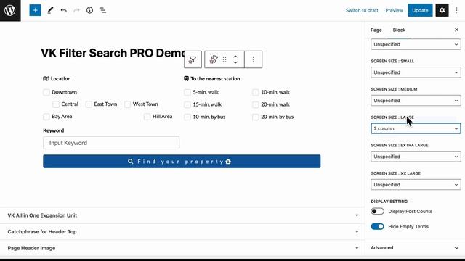Open the topmost Unspecified dropdown in sidebar

(416, 44)
